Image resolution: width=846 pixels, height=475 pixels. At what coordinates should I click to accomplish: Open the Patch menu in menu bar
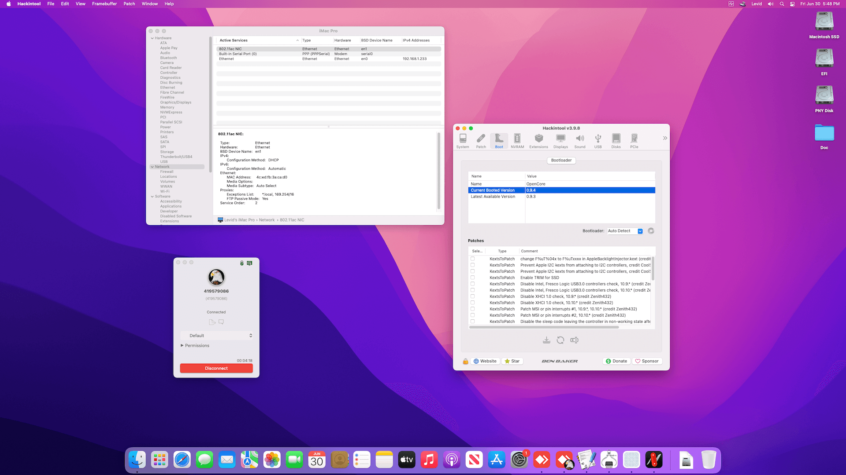tap(129, 4)
